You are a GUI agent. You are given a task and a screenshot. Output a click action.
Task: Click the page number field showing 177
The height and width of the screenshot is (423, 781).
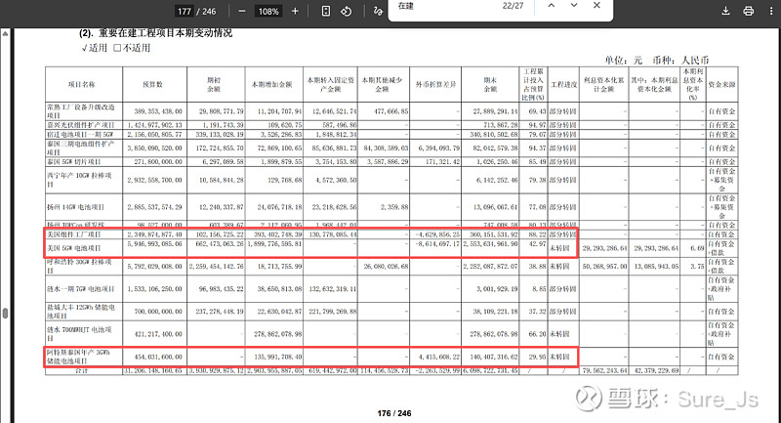pyautogui.click(x=183, y=12)
